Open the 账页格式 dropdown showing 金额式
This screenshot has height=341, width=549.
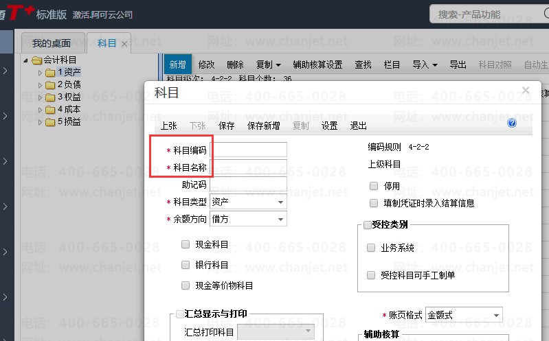(464, 315)
